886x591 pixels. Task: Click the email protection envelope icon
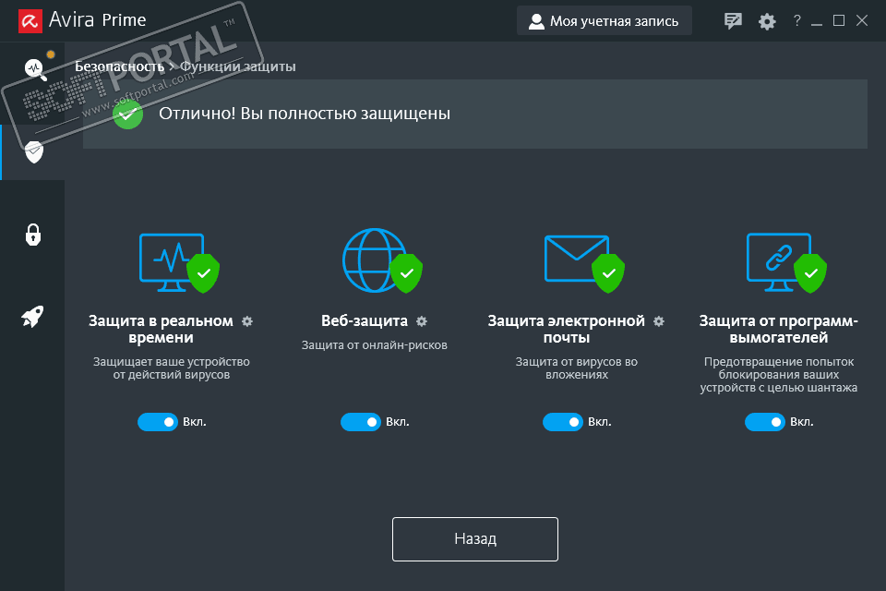(x=584, y=263)
